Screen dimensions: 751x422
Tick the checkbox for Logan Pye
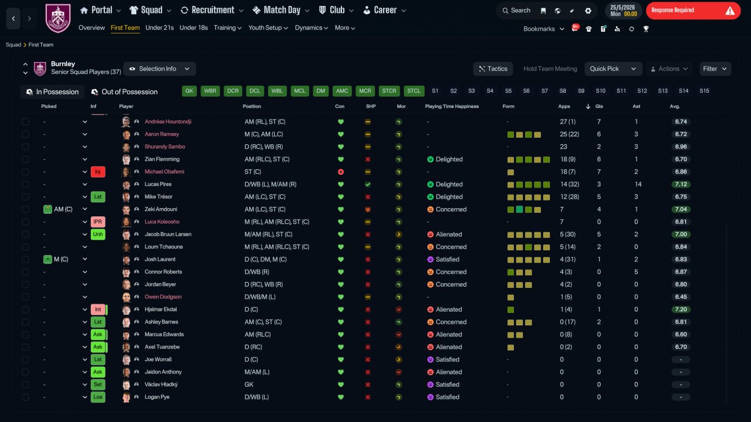click(25, 397)
